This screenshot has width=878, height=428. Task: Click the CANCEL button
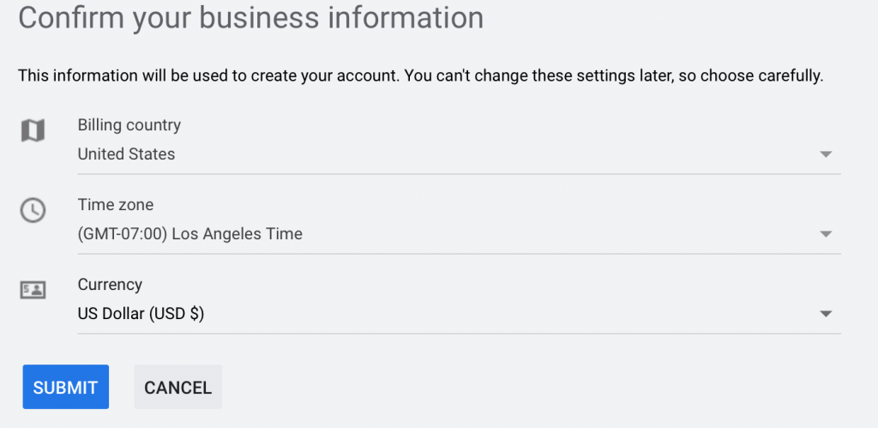coord(177,388)
